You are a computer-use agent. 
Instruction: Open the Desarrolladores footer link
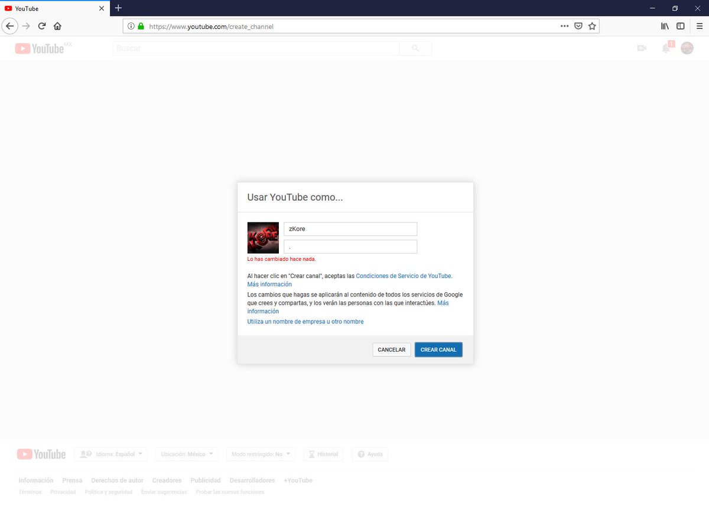tap(252, 480)
